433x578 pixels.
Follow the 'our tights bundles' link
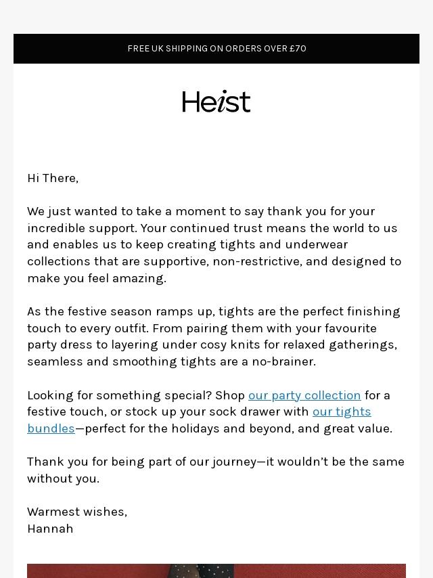click(341, 412)
